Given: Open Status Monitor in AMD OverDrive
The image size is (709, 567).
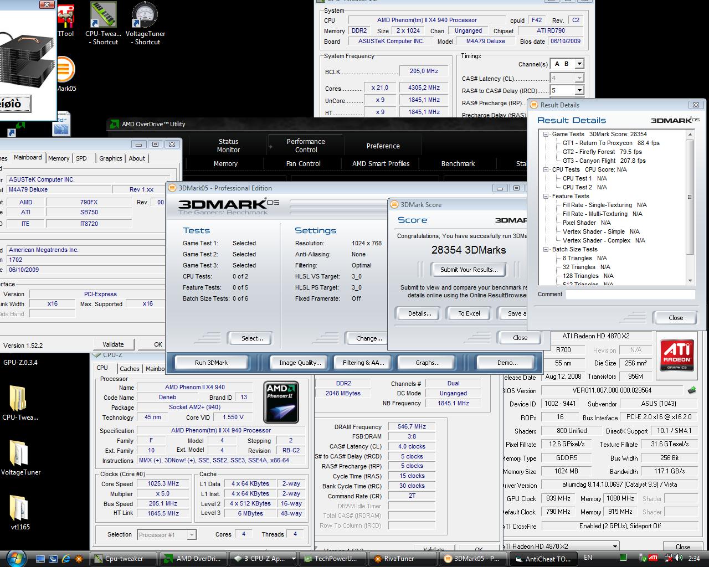Looking at the screenshot, I should [228, 146].
